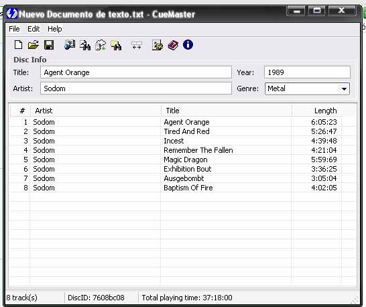
Task: Open the Edit menu
Action: [34, 29]
